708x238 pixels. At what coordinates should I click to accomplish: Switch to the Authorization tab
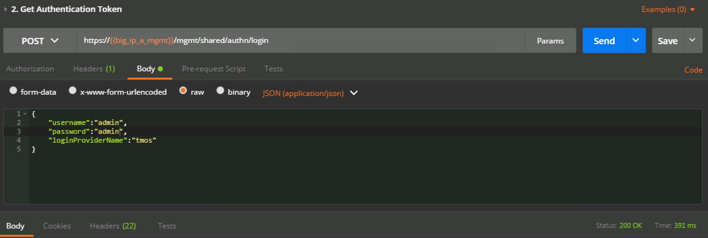point(30,69)
